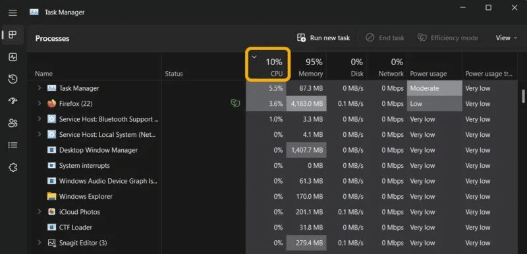Select the Windows Explorer process name
The width and height of the screenshot is (527, 254).
coord(86,196)
